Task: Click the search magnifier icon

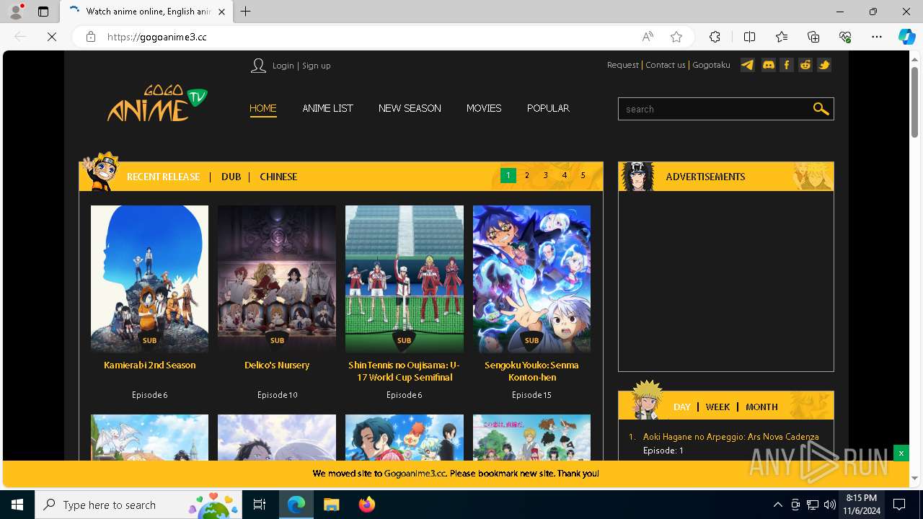Action: [821, 109]
